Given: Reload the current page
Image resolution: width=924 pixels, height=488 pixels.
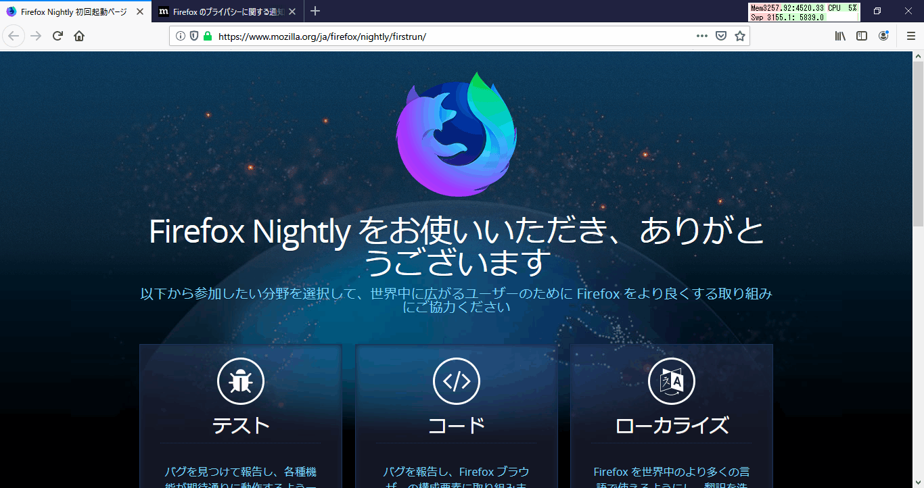Looking at the screenshot, I should (57, 36).
